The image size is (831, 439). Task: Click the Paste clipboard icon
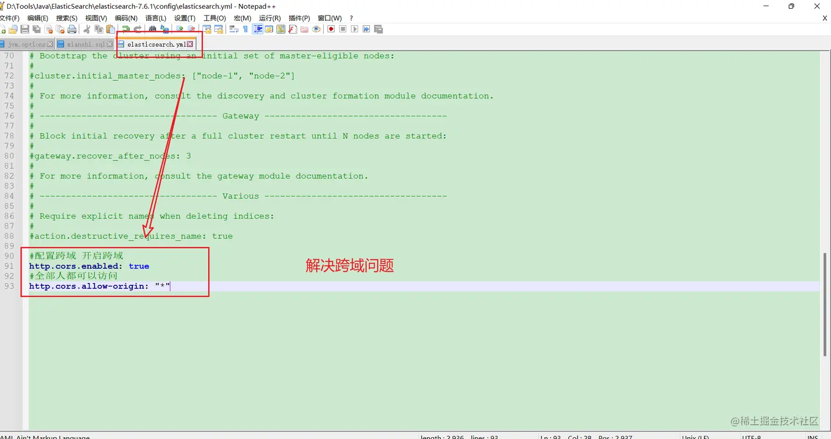[110, 29]
